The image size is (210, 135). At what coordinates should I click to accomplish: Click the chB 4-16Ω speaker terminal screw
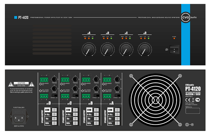pos(97,114)
